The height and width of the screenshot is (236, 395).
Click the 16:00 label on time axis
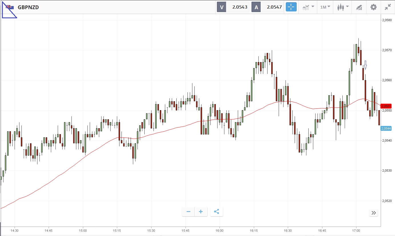tap(220, 230)
